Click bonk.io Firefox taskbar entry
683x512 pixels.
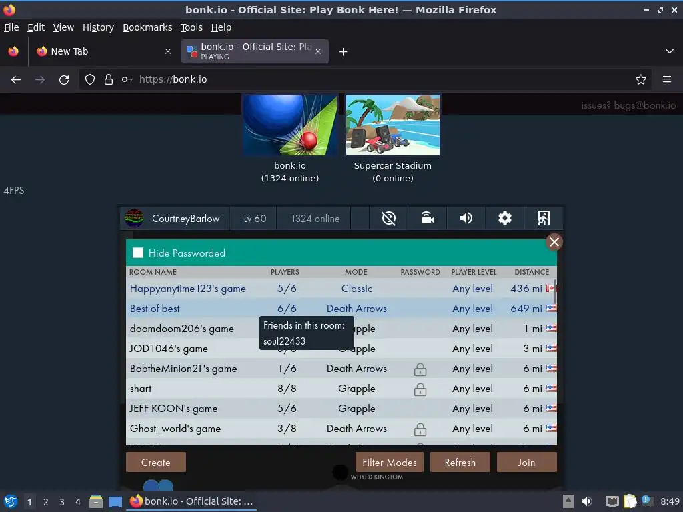(191, 501)
